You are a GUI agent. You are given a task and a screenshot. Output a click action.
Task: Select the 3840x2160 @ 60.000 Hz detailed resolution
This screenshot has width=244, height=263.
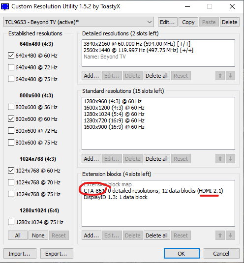(x=137, y=44)
